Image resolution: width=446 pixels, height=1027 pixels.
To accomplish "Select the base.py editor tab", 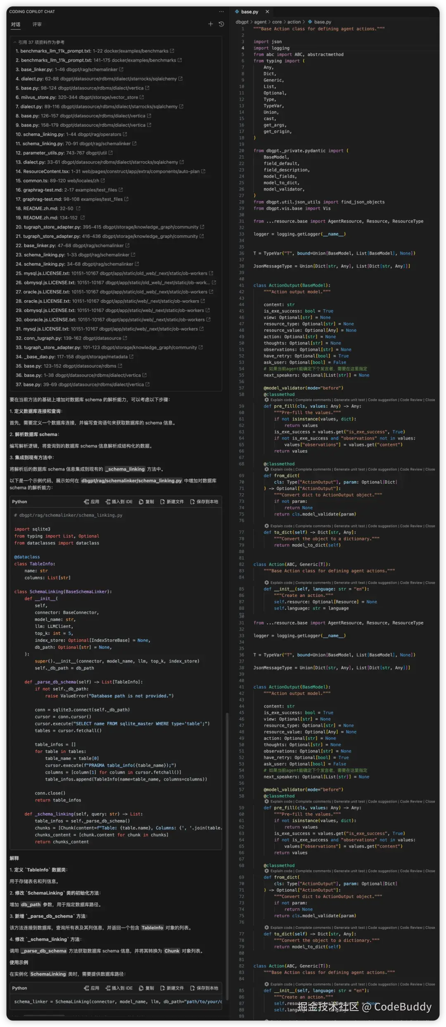I will pyautogui.click(x=252, y=12).
